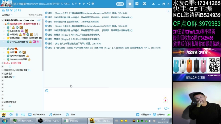The image size is (221, 124).
Task: Click the share icon in title bar
Action: pos(88,4)
